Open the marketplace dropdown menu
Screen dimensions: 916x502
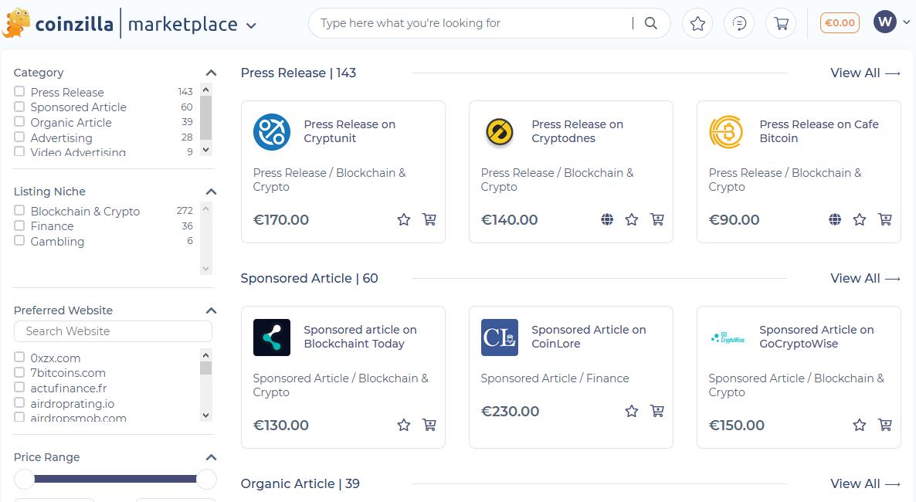coord(251,25)
